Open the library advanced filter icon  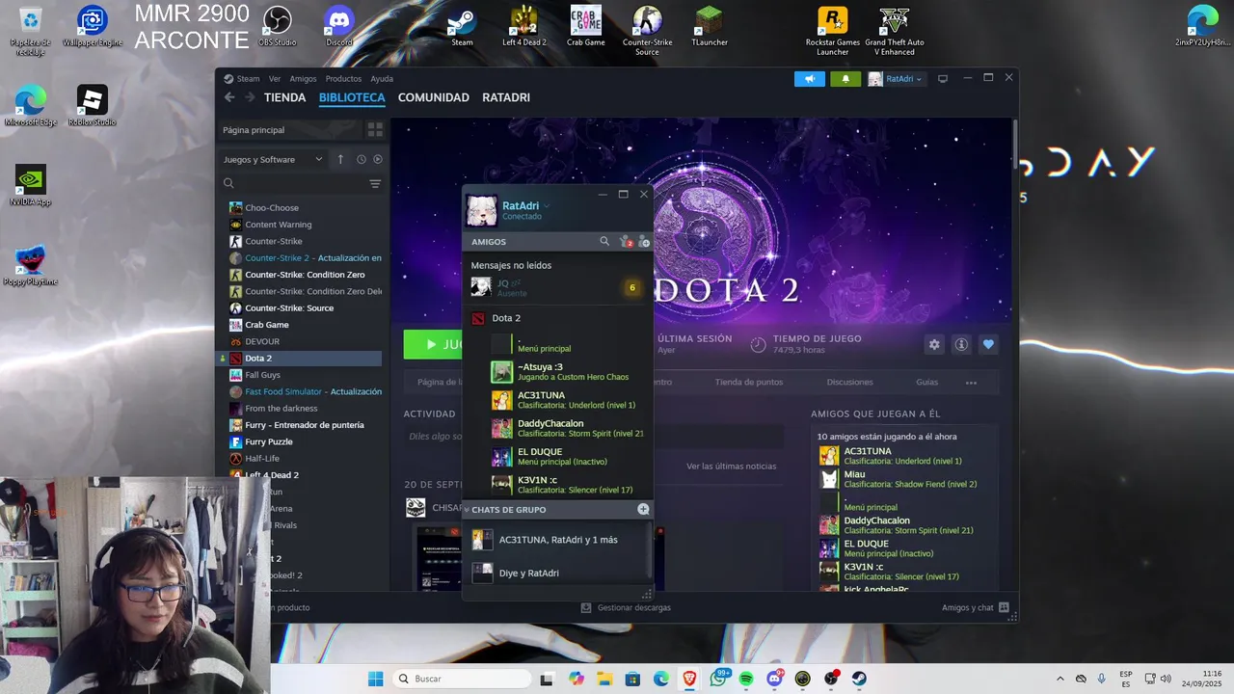375,183
